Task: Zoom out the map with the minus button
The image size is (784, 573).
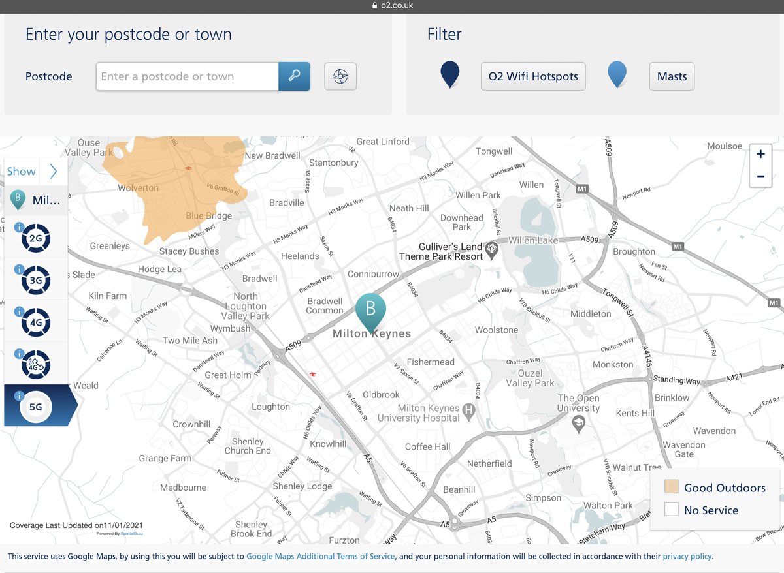Action: tap(760, 176)
